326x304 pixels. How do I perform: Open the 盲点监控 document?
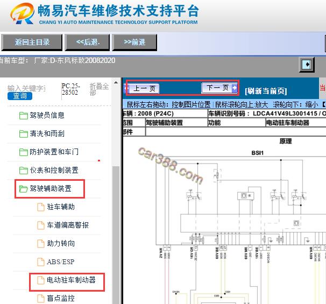coord(61,299)
